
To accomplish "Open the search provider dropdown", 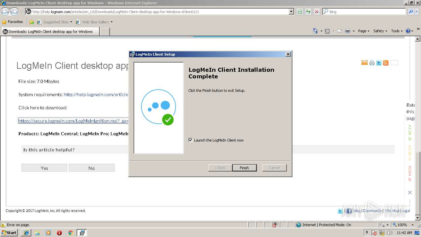I will [x=417, y=12].
